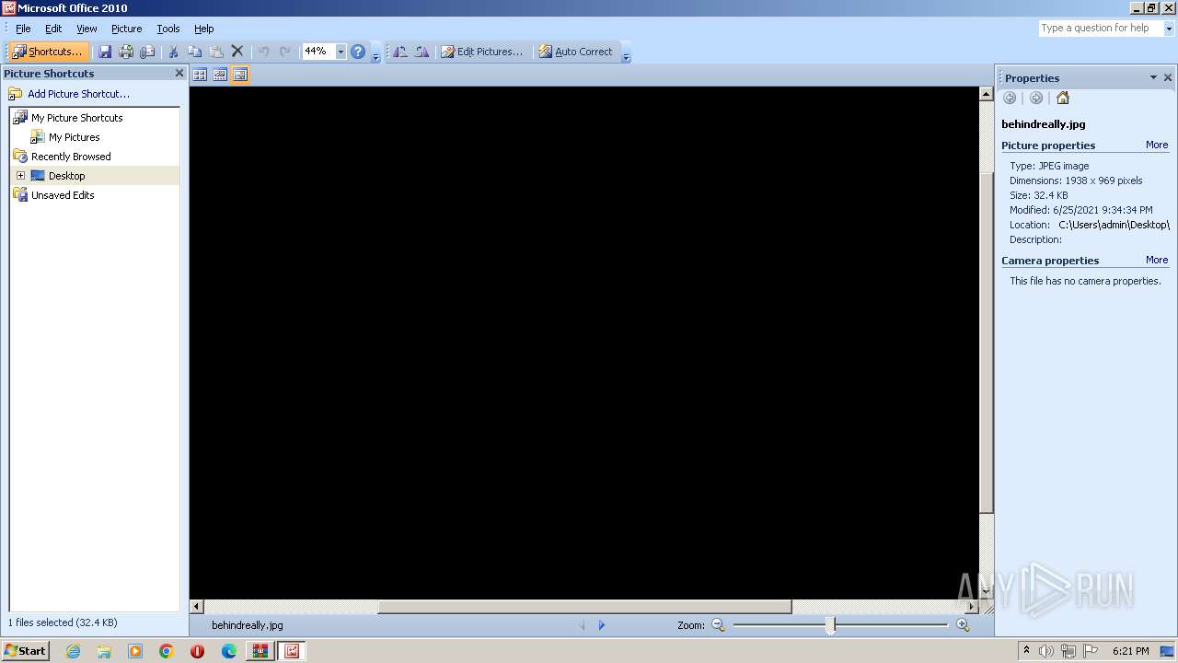Click the zoom out magnifier icon

click(x=719, y=625)
